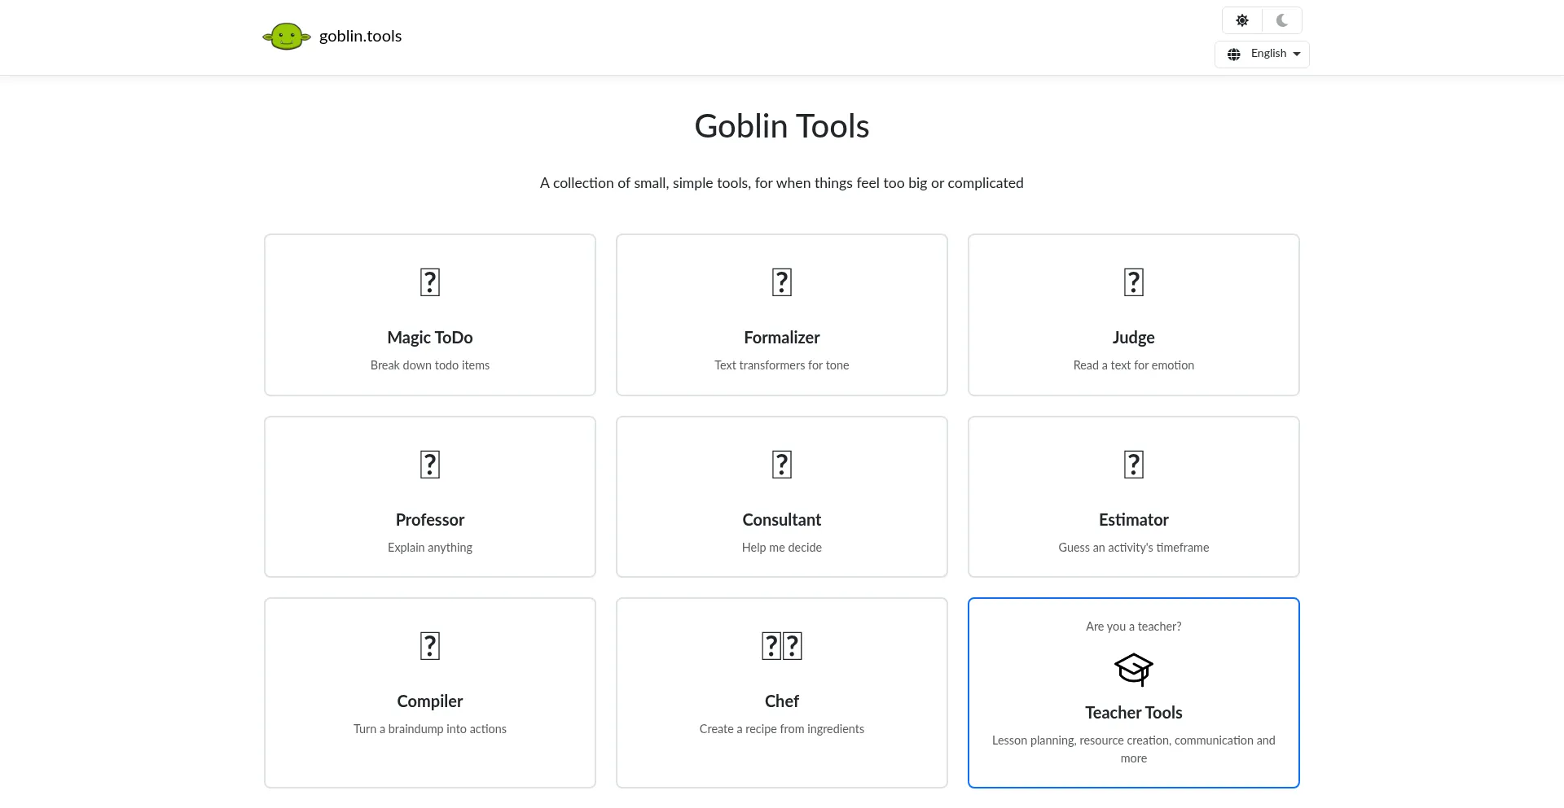Screen dimensions: 1564x808
Task: Click 'Explain anything' text
Action: [x=430, y=548]
